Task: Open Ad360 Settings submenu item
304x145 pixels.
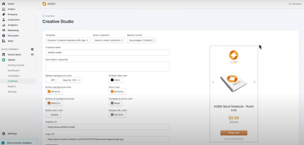Action: pos(12,92)
